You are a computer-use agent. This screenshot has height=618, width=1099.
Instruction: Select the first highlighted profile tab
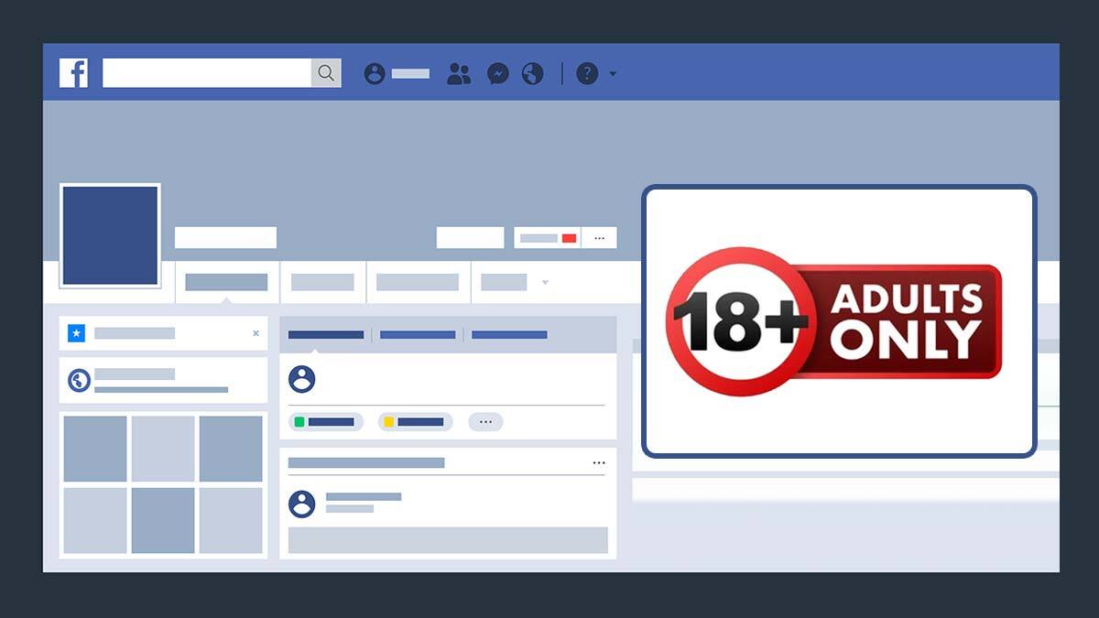226,282
